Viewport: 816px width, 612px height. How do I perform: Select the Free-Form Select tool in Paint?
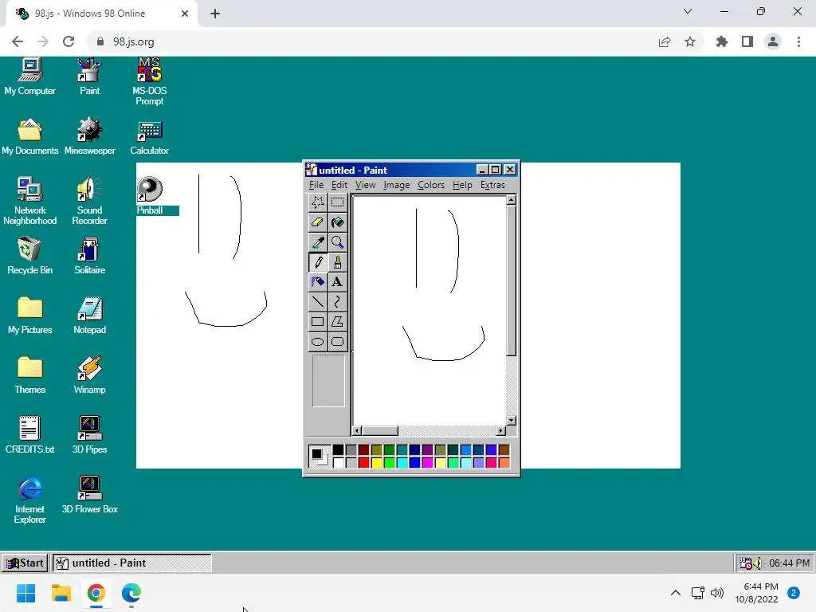coord(317,202)
